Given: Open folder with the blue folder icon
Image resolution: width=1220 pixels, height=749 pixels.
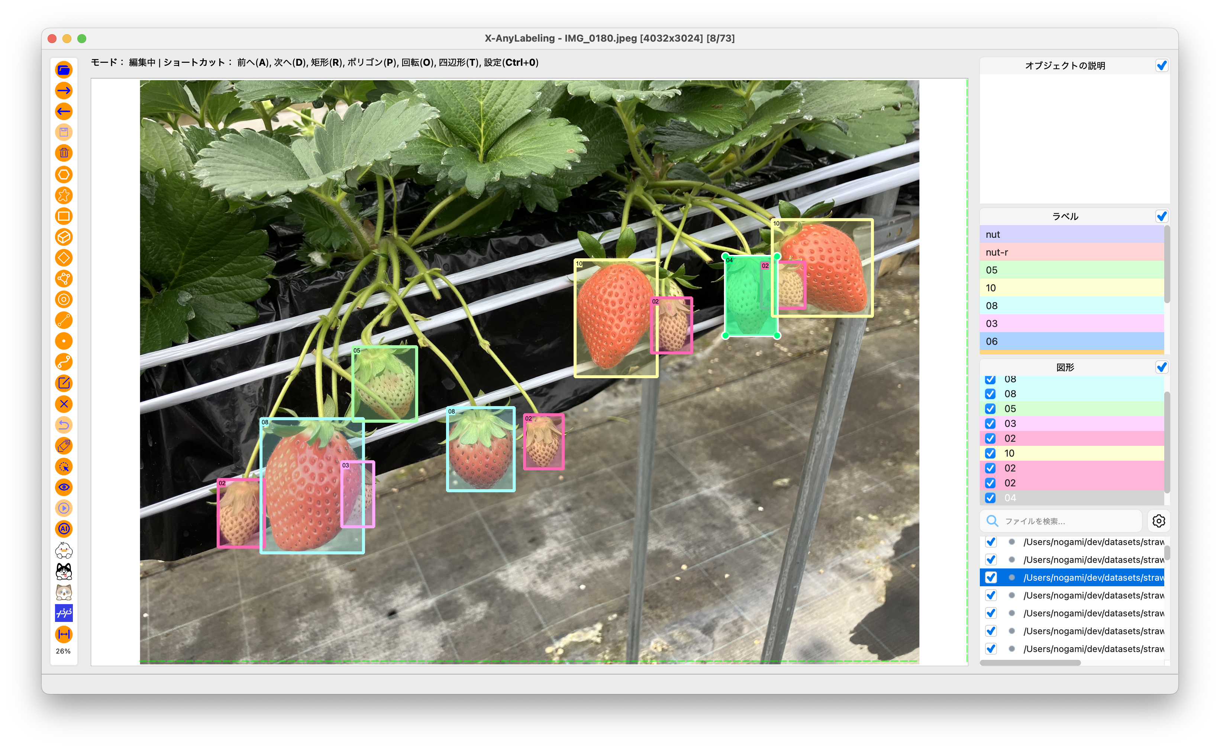Looking at the screenshot, I should pos(64,70).
